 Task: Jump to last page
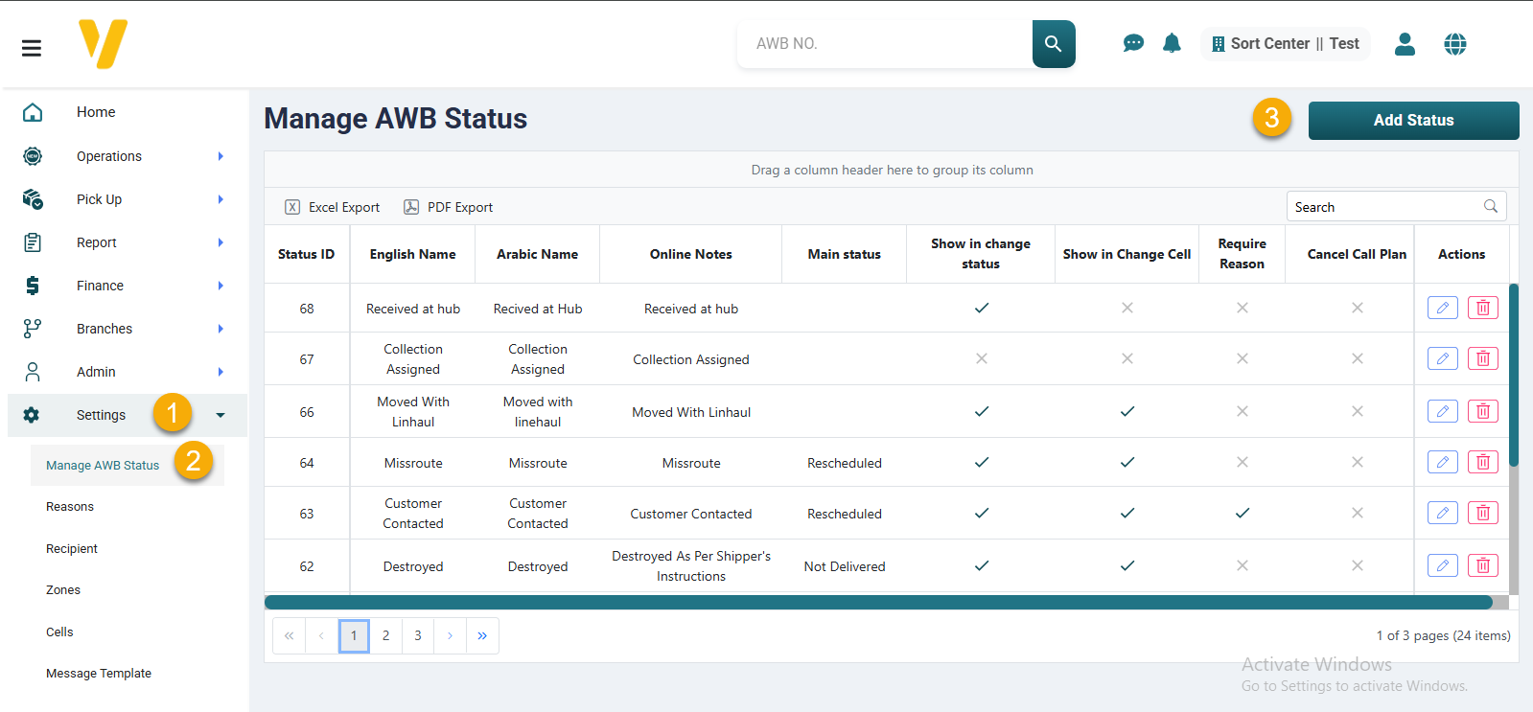tap(482, 635)
